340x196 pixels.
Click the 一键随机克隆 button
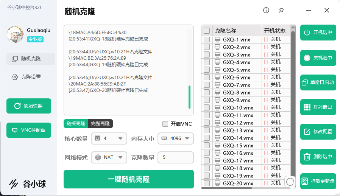pos(128,179)
